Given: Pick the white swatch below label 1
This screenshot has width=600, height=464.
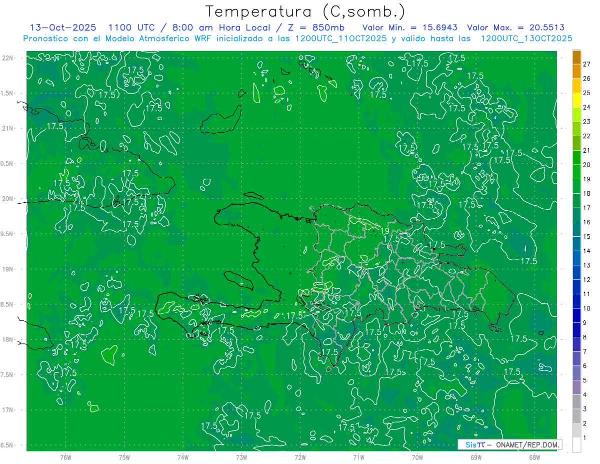Looking at the screenshot, I should tap(576, 445).
